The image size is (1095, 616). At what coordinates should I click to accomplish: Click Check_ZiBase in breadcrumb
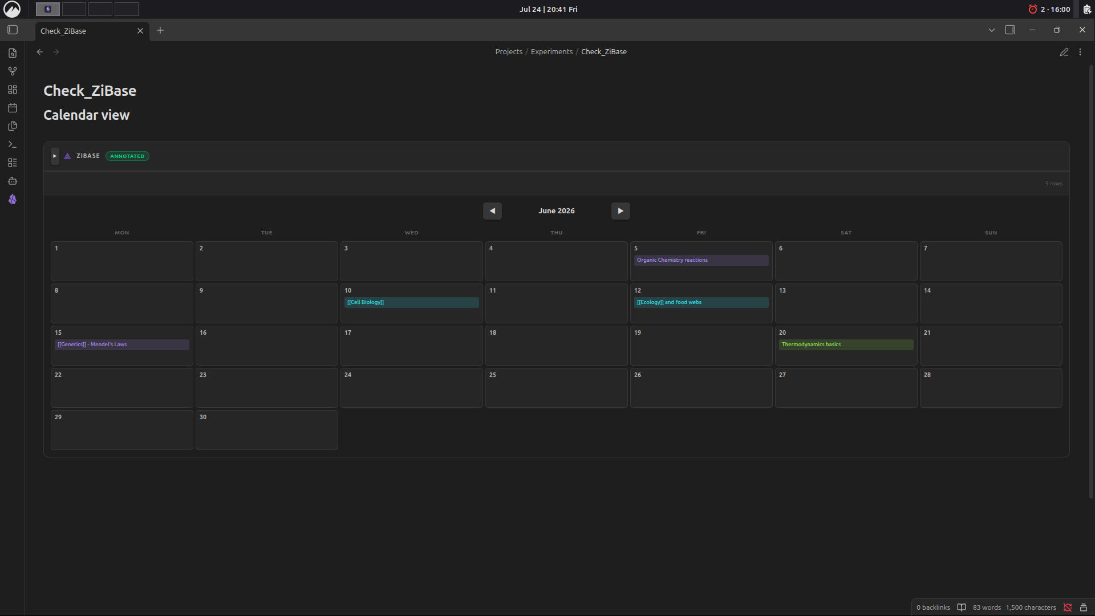(x=604, y=52)
